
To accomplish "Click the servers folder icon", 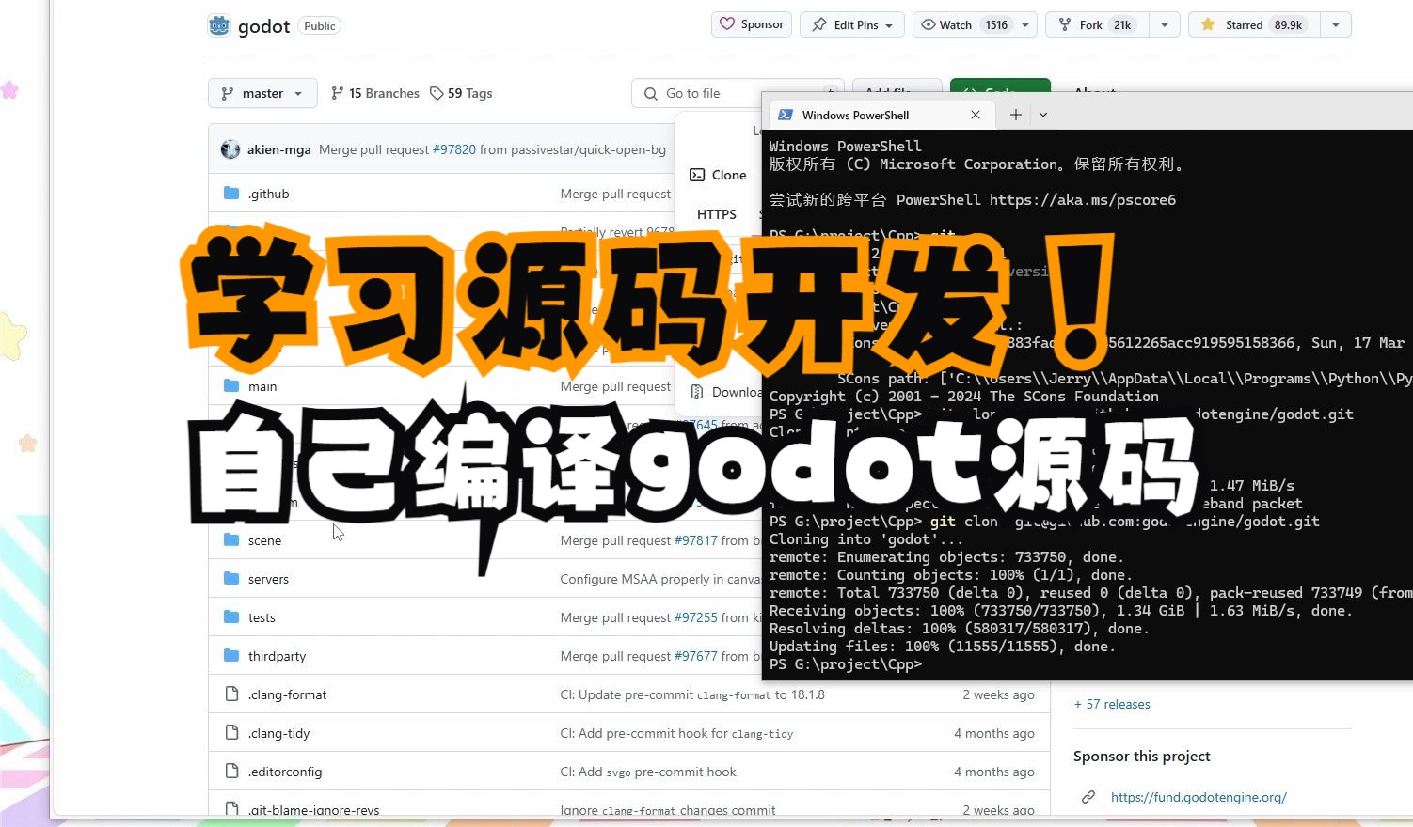I will tap(231, 578).
